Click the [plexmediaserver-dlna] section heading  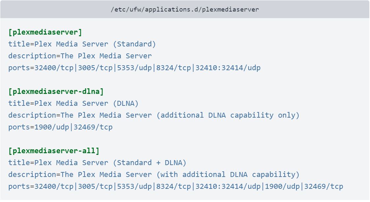[56, 92]
